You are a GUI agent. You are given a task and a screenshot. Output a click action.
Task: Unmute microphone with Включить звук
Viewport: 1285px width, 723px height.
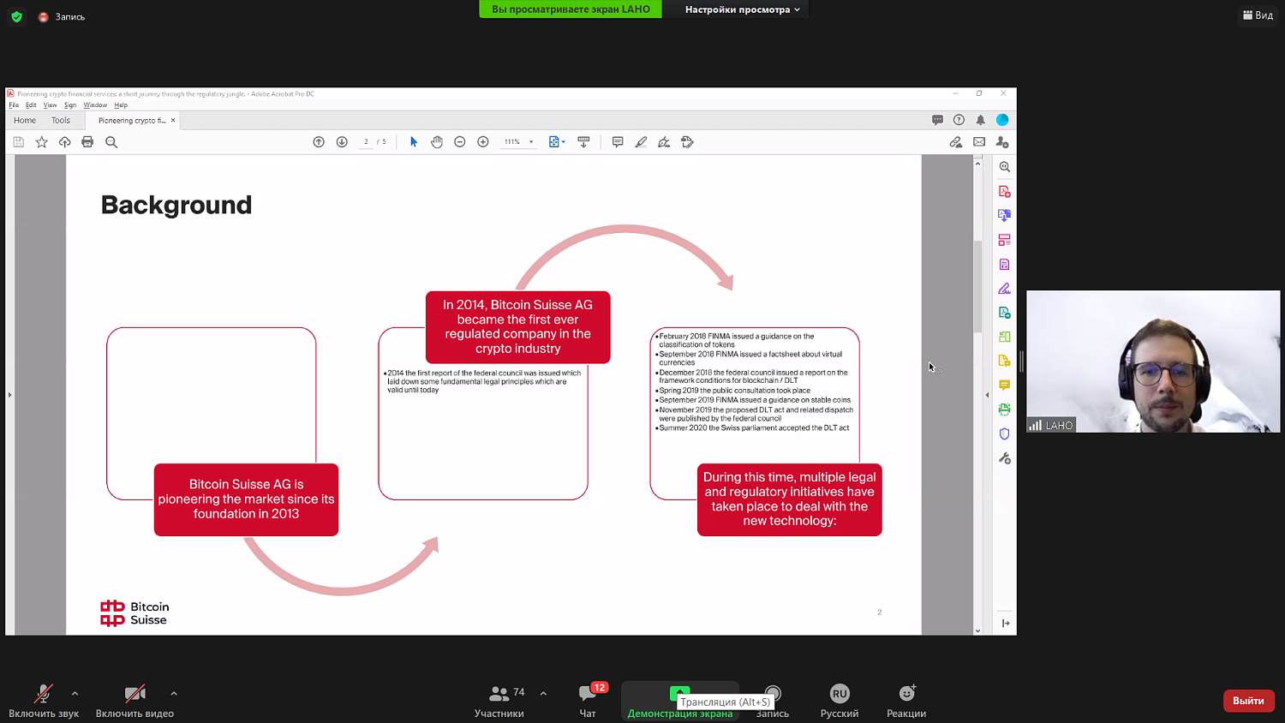point(44,701)
